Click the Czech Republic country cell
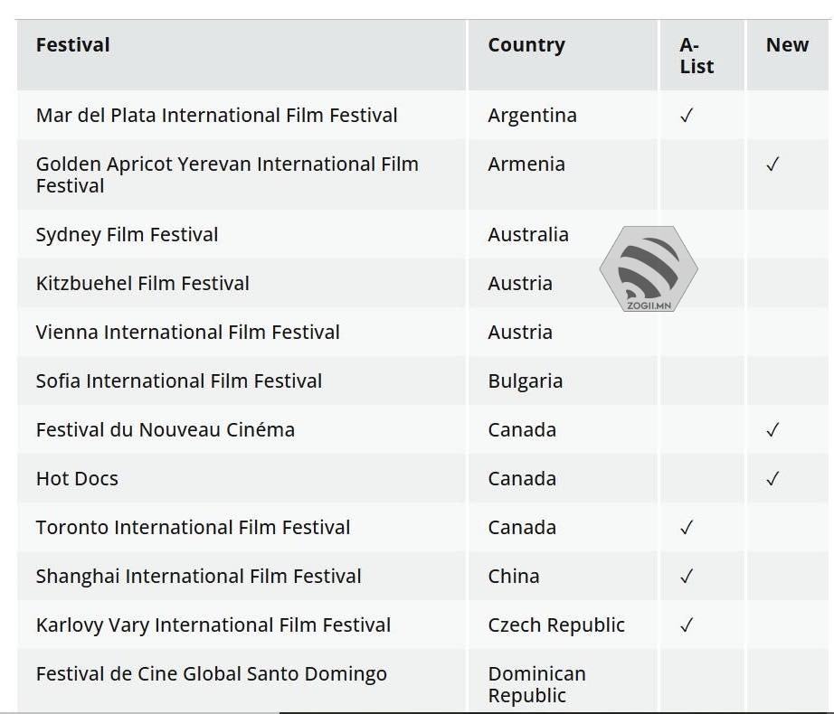 pyautogui.click(x=556, y=625)
